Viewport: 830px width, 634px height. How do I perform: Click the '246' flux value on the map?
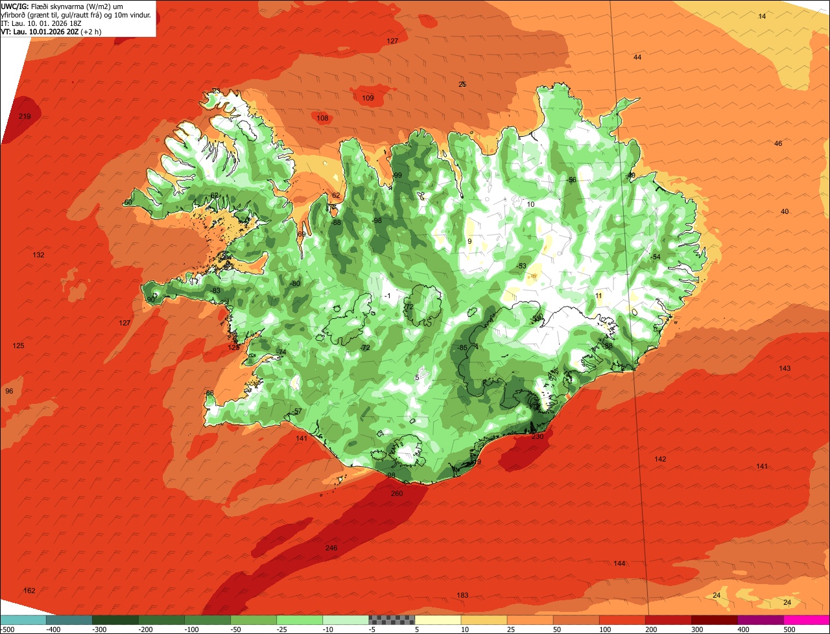click(x=331, y=548)
